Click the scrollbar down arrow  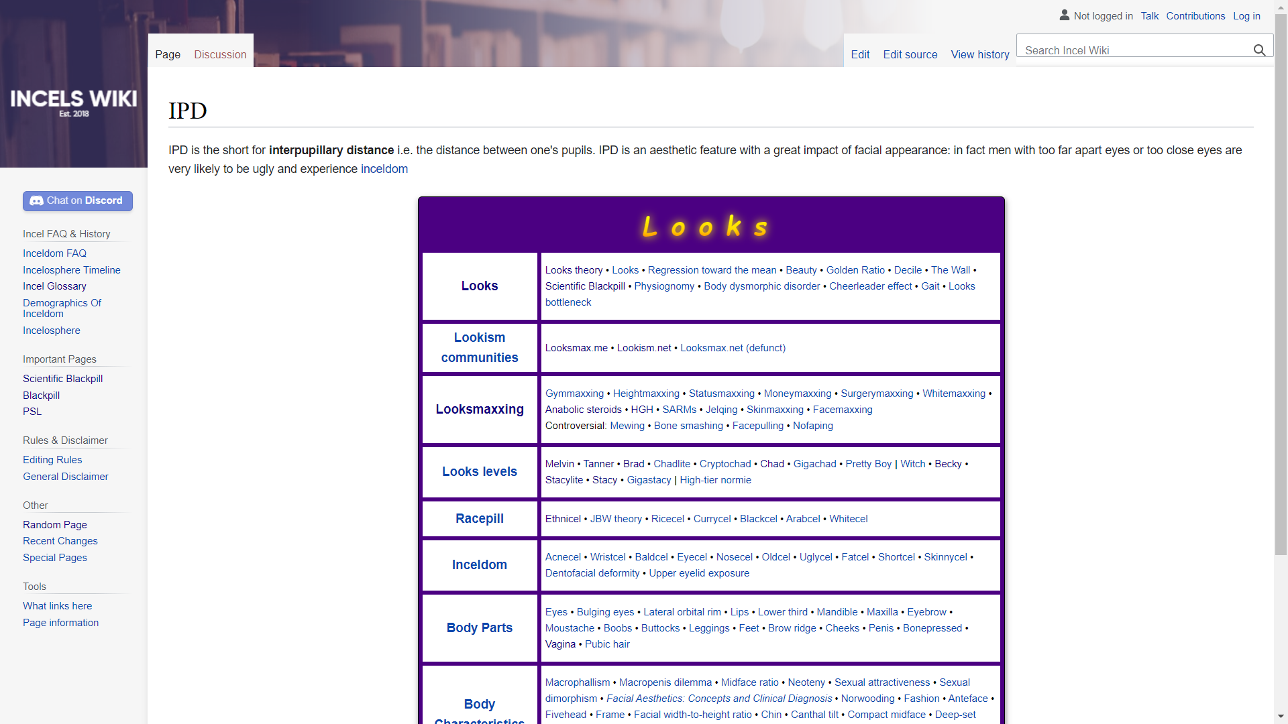point(1281,717)
